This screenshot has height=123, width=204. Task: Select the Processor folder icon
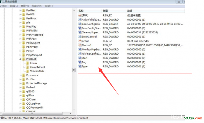[24, 75]
